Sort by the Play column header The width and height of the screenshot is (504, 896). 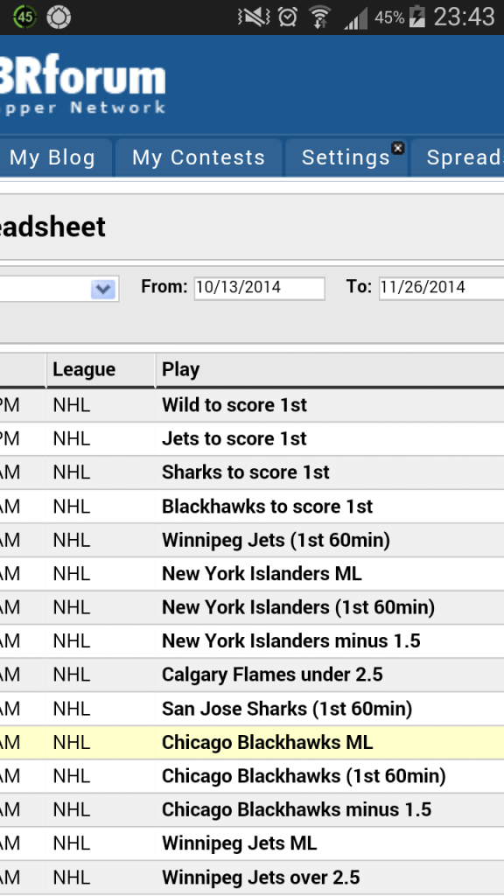[180, 370]
